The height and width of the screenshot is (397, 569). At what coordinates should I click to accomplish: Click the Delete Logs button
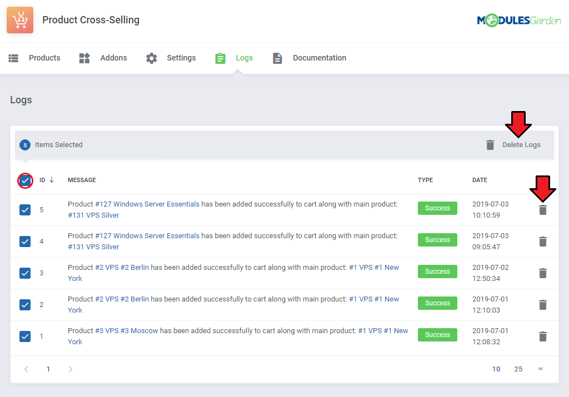coord(513,145)
